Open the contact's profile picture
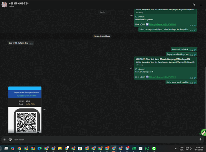The width and height of the screenshot is (206, 152). pos(4,5)
